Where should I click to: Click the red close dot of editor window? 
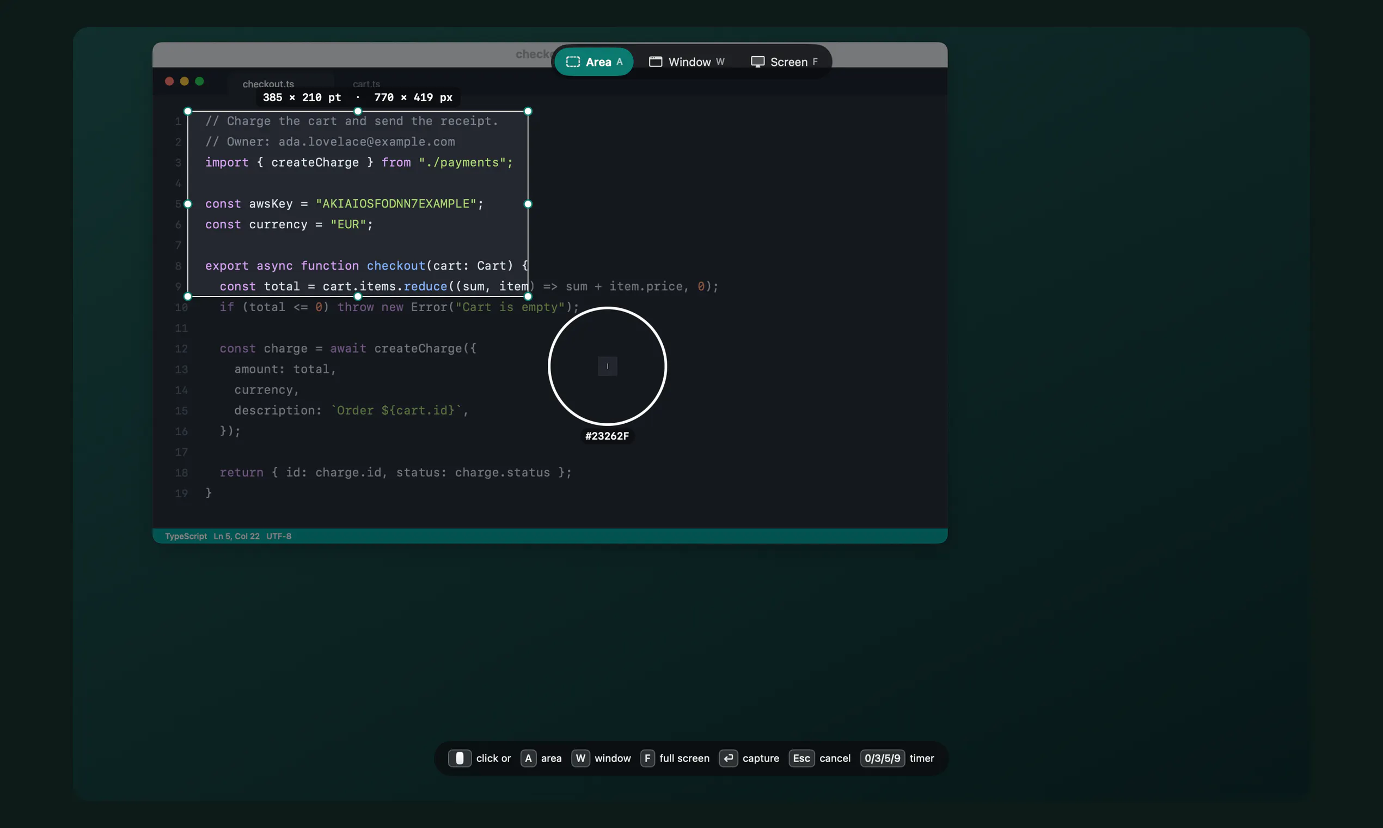point(169,82)
